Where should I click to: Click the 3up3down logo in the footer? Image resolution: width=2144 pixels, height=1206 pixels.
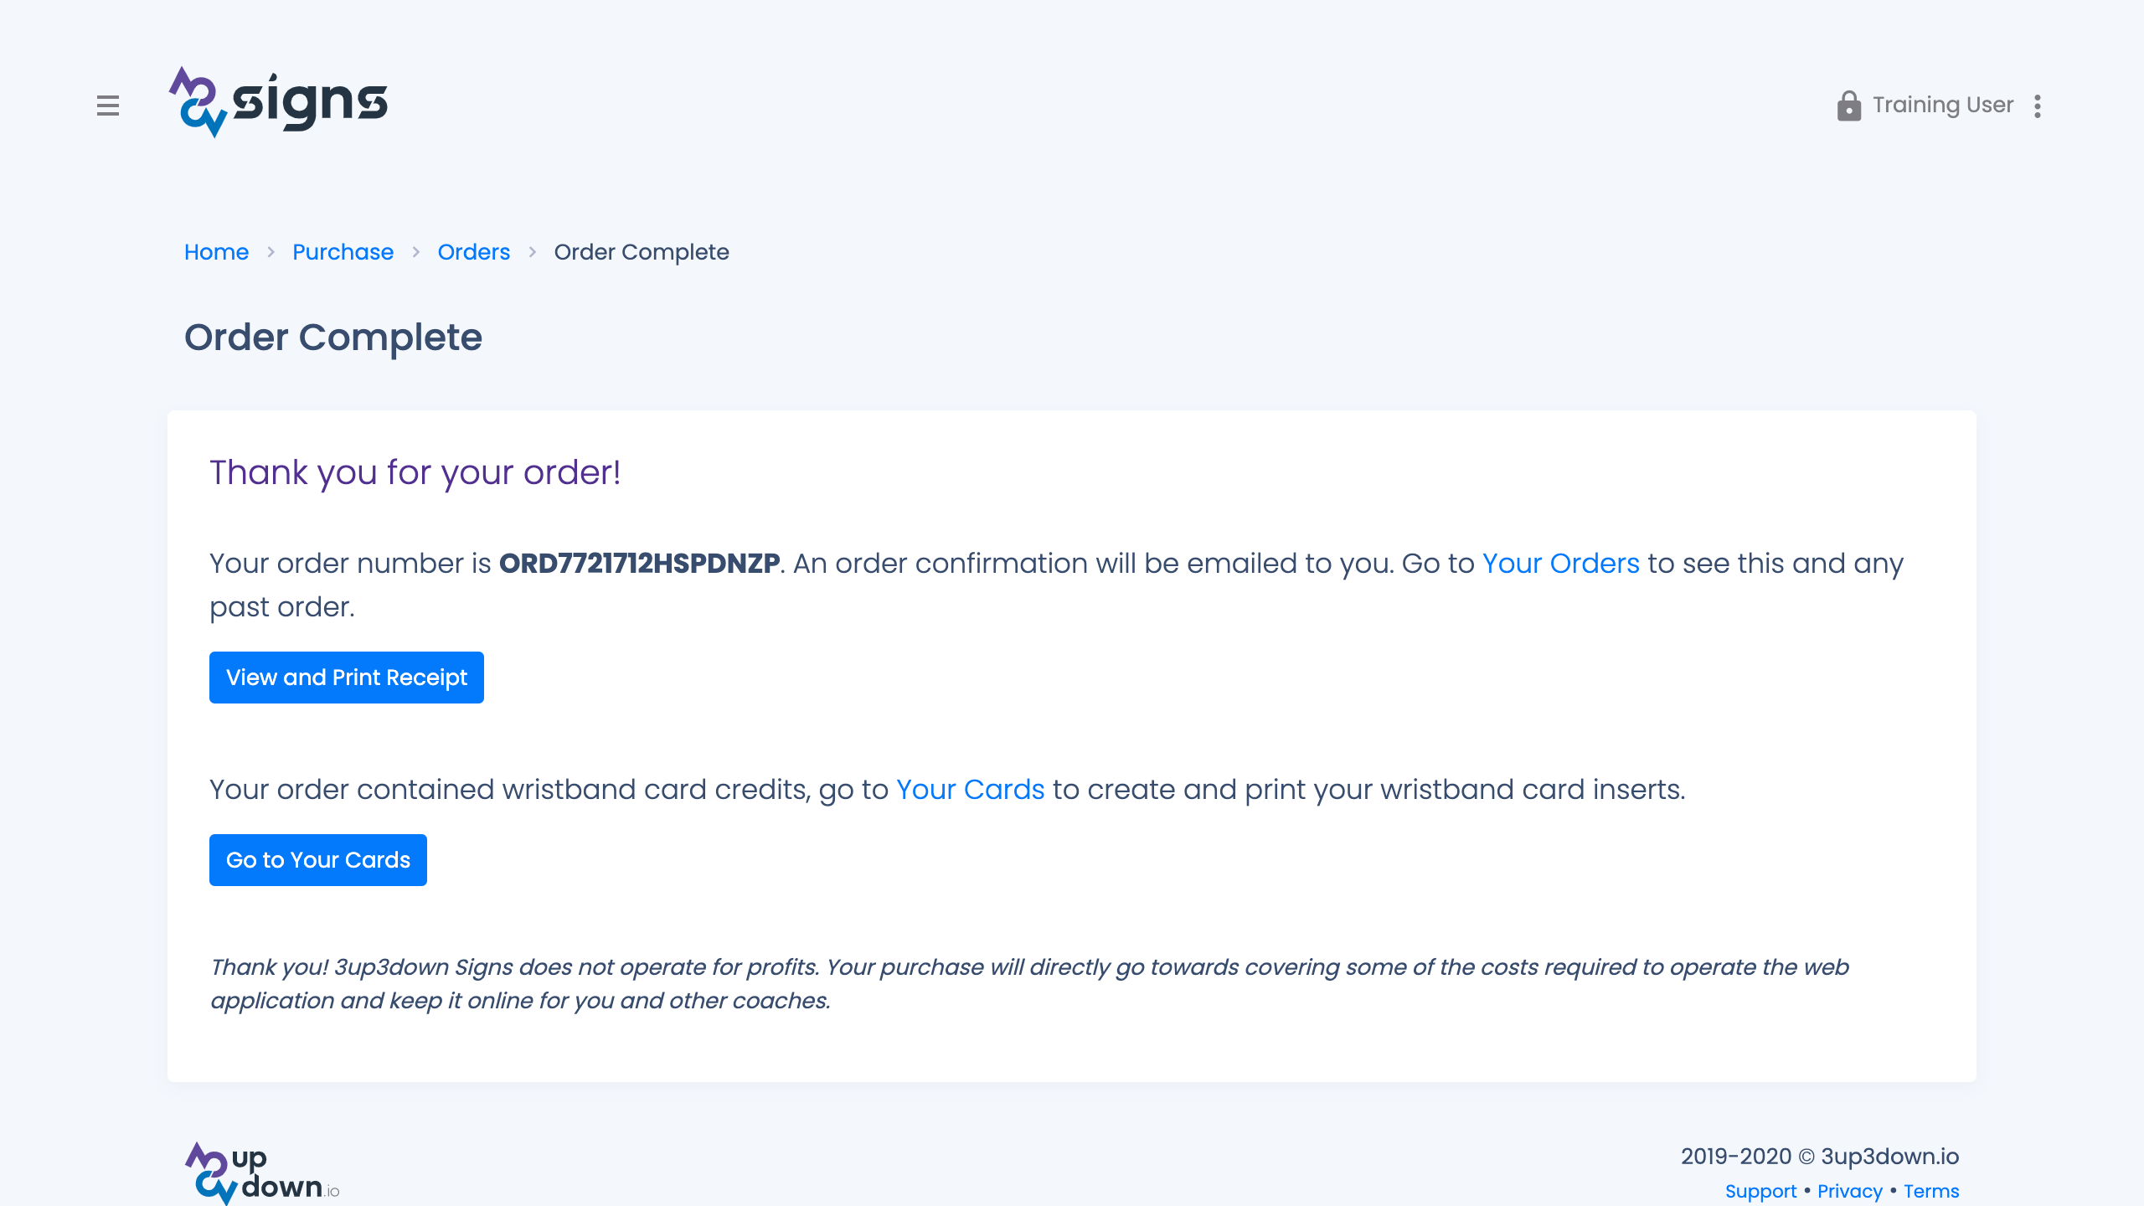(260, 1171)
